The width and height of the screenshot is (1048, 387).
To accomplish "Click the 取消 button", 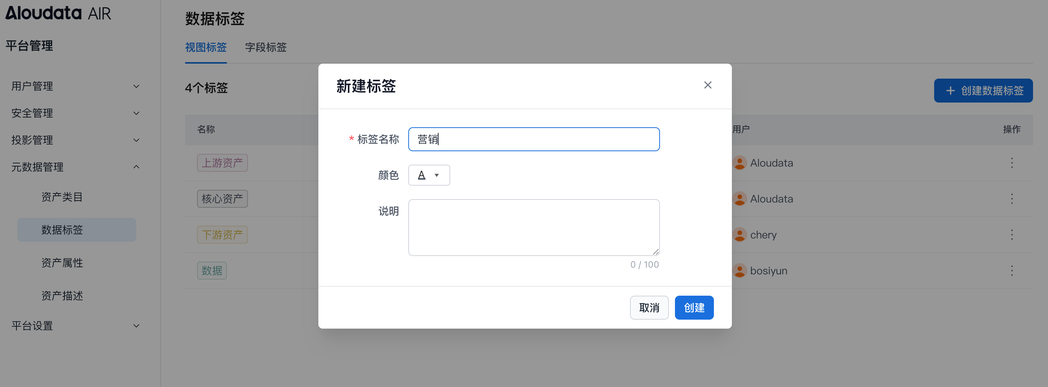I will click(x=649, y=308).
